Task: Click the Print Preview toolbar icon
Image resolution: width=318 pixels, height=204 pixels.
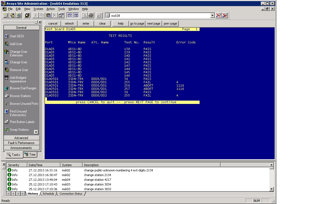Action: (84, 15)
